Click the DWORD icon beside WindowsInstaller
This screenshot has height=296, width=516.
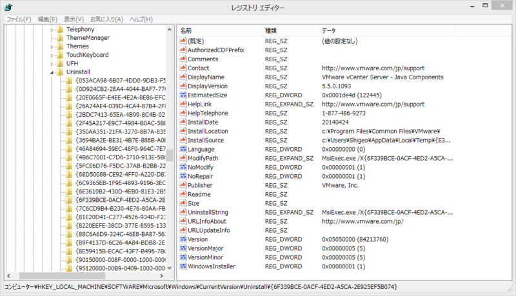pyautogui.click(x=183, y=266)
